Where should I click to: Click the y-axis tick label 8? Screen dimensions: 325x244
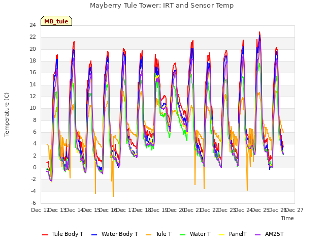[x=35, y=120]
